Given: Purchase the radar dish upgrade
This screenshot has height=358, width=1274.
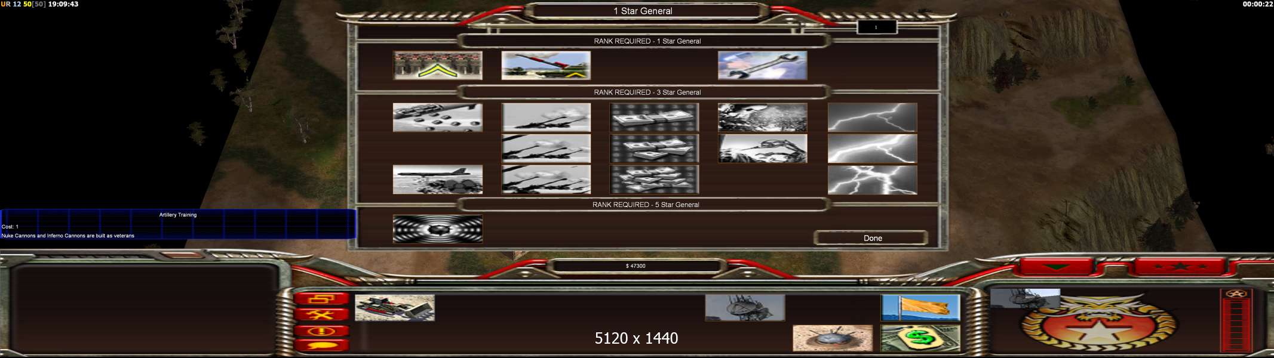Looking at the screenshot, I should point(745,308).
